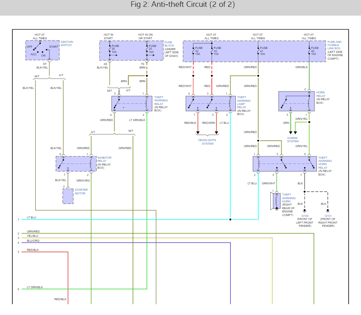Select the 'HOT IN ON OR START' heading
Image resolution: width=361 pixels, height=315 pixels.
click(x=145, y=36)
